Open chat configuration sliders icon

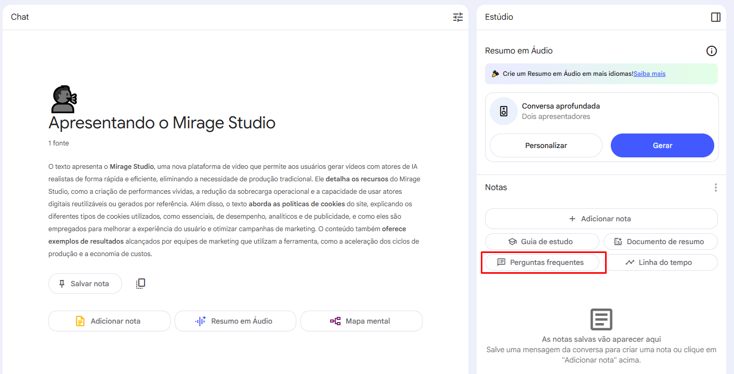pyautogui.click(x=457, y=17)
